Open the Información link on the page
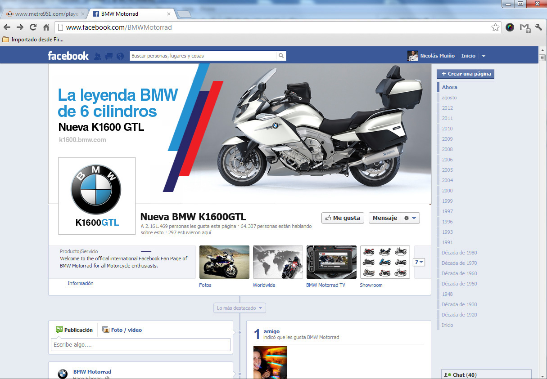This screenshot has width=547, height=379. click(x=81, y=283)
